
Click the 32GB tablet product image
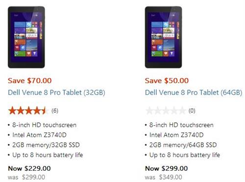[x=26, y=37]
